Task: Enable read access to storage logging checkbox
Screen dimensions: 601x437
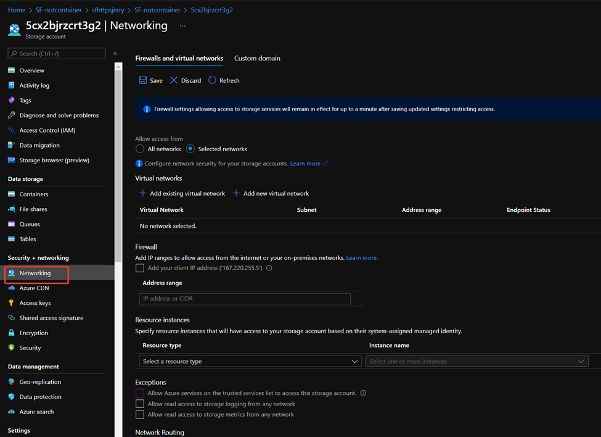Action: point(140,404)
